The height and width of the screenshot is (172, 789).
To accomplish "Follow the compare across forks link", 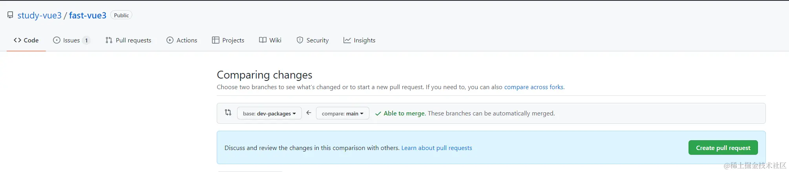I will pos(533,87).
